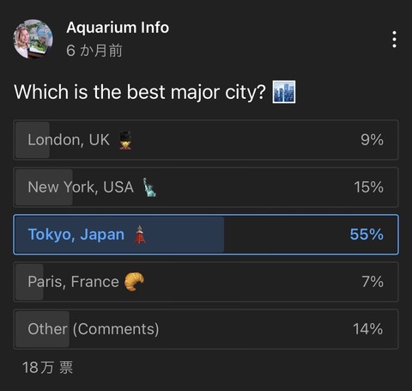Select the Tokyo, Japan poll option
This screenshot has width=412, height=391.
click(206, 235)
